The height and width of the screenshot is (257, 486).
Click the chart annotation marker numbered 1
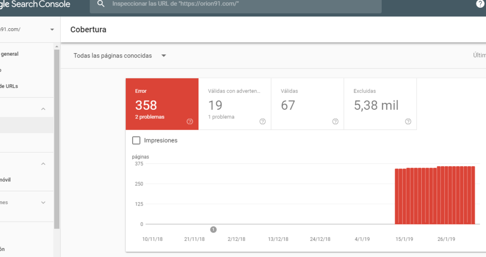213,230
